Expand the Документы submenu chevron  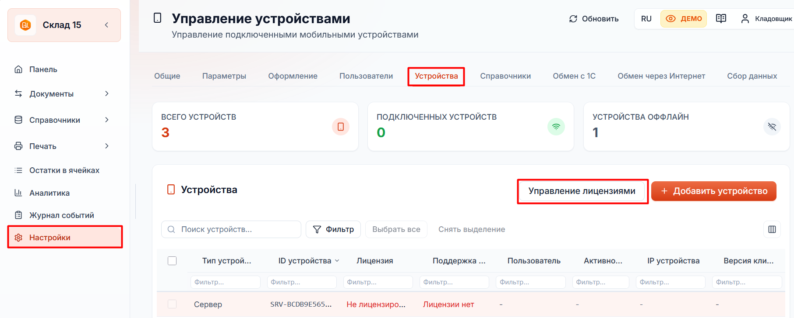pyautogui.click(x=107, y=93)
